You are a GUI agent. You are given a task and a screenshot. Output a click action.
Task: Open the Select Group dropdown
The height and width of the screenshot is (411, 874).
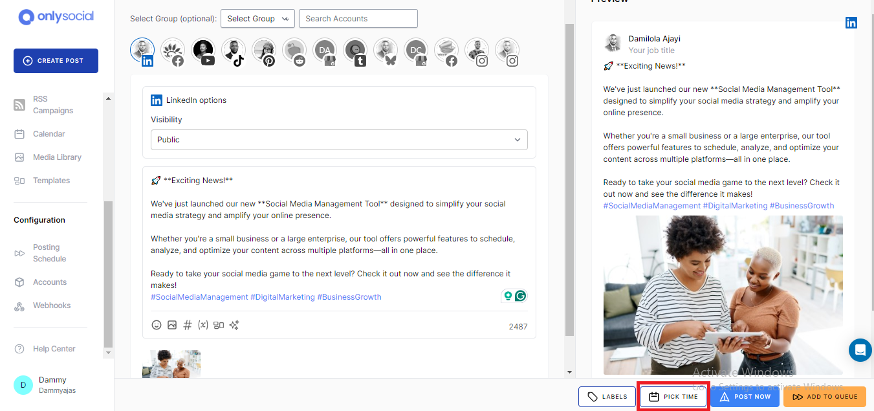point(257,19)
